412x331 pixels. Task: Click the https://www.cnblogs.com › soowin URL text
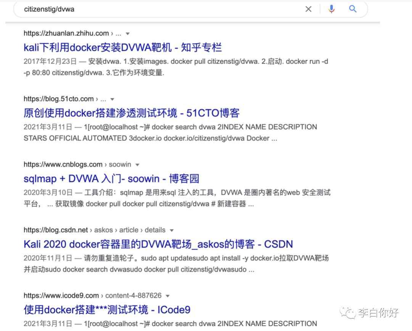click(x=77, y=164)
